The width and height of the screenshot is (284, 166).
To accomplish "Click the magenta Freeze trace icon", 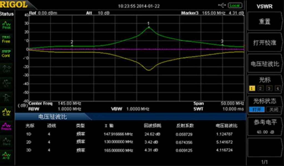I will [6, 127].
